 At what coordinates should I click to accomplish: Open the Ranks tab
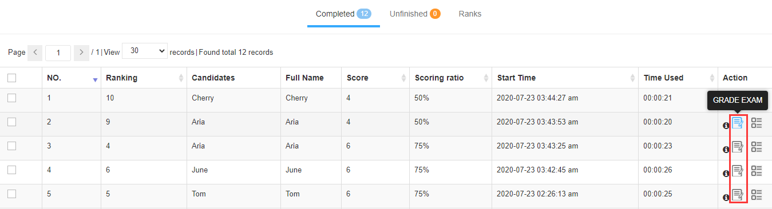[470, 14]
